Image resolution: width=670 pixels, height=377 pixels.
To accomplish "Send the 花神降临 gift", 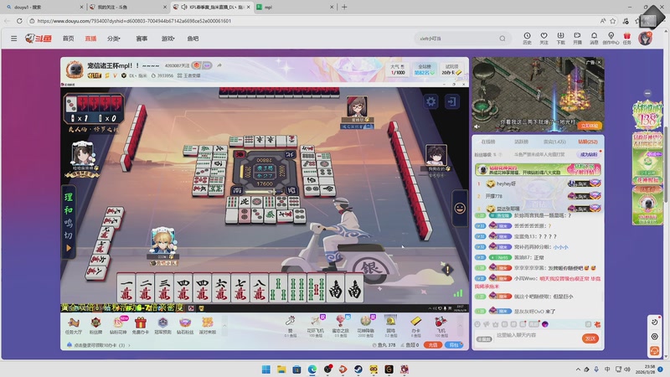I will click(x=366, y=326).
